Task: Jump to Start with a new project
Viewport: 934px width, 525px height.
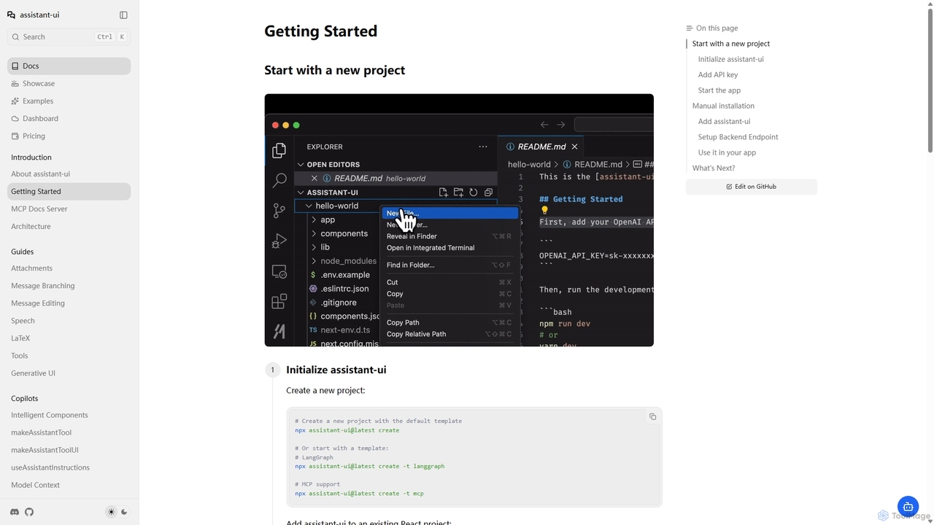Action: tap(731, 44)
